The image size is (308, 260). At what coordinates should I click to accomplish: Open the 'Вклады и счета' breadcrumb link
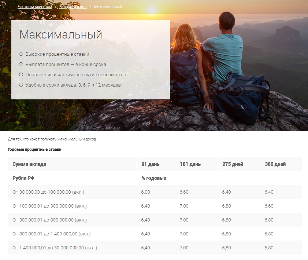pos(73,7)
